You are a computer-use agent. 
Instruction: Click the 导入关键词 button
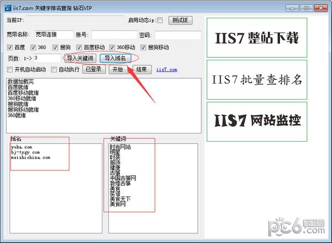[x=80, y=58]
